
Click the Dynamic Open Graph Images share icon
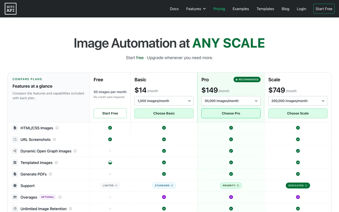(x=15, y=151)
